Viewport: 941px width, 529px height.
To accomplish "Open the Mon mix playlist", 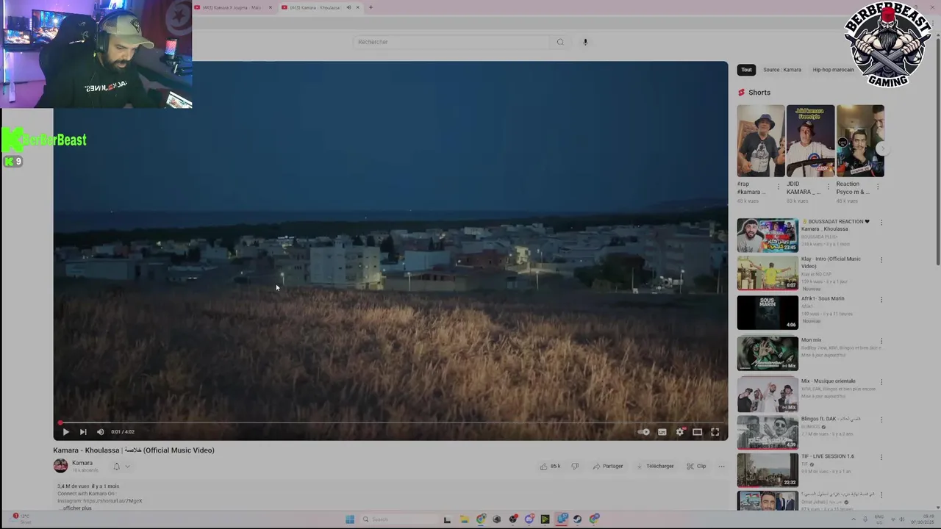I will (768, 353).
